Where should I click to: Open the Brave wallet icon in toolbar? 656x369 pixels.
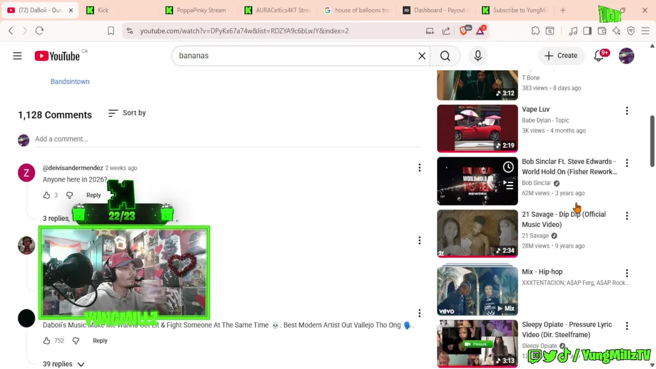[602, 31]
